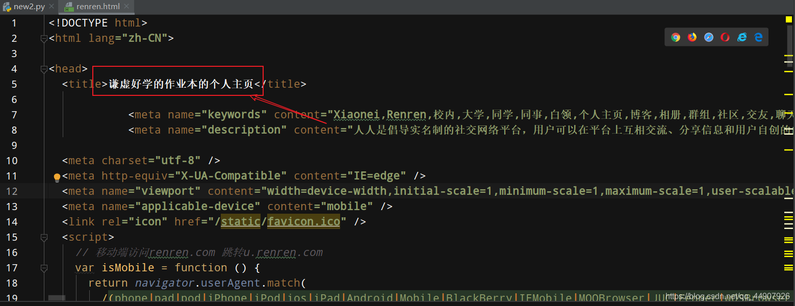This screenshot has width=795, height=306.
Task: Click the page title text '谦虚好学的作业本的个人主页'
Action: [181, 84]
